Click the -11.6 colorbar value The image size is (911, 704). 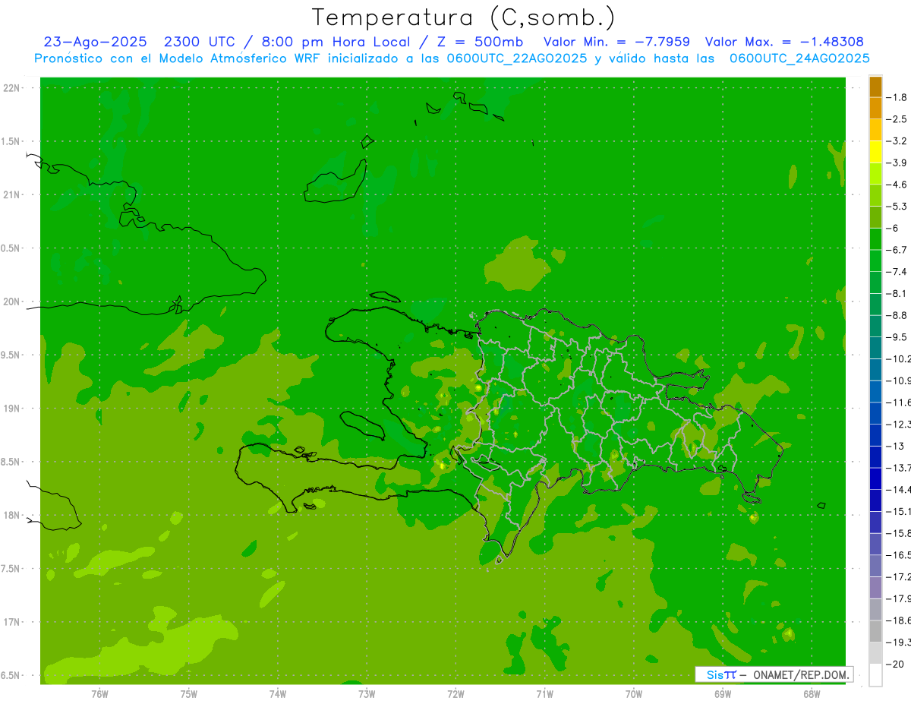[x=899, y=403]
